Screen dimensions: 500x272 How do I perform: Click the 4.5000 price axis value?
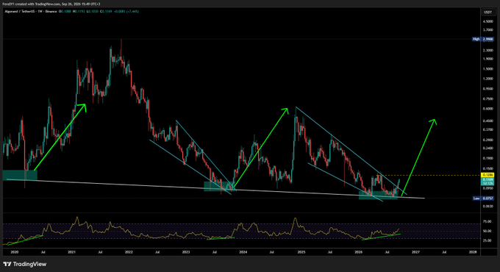point(488,21)
